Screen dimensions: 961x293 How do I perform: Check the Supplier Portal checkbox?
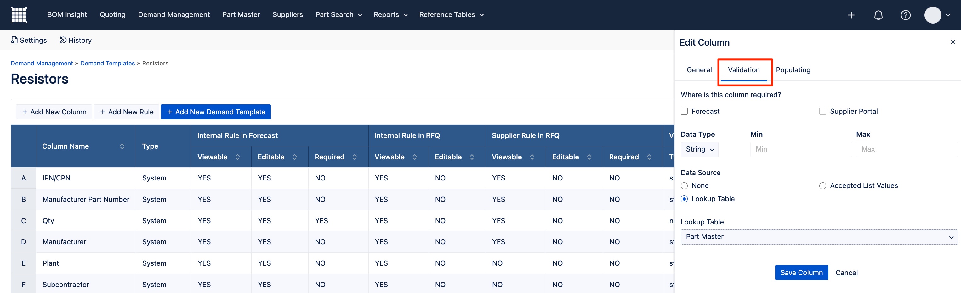click(822, 111)
